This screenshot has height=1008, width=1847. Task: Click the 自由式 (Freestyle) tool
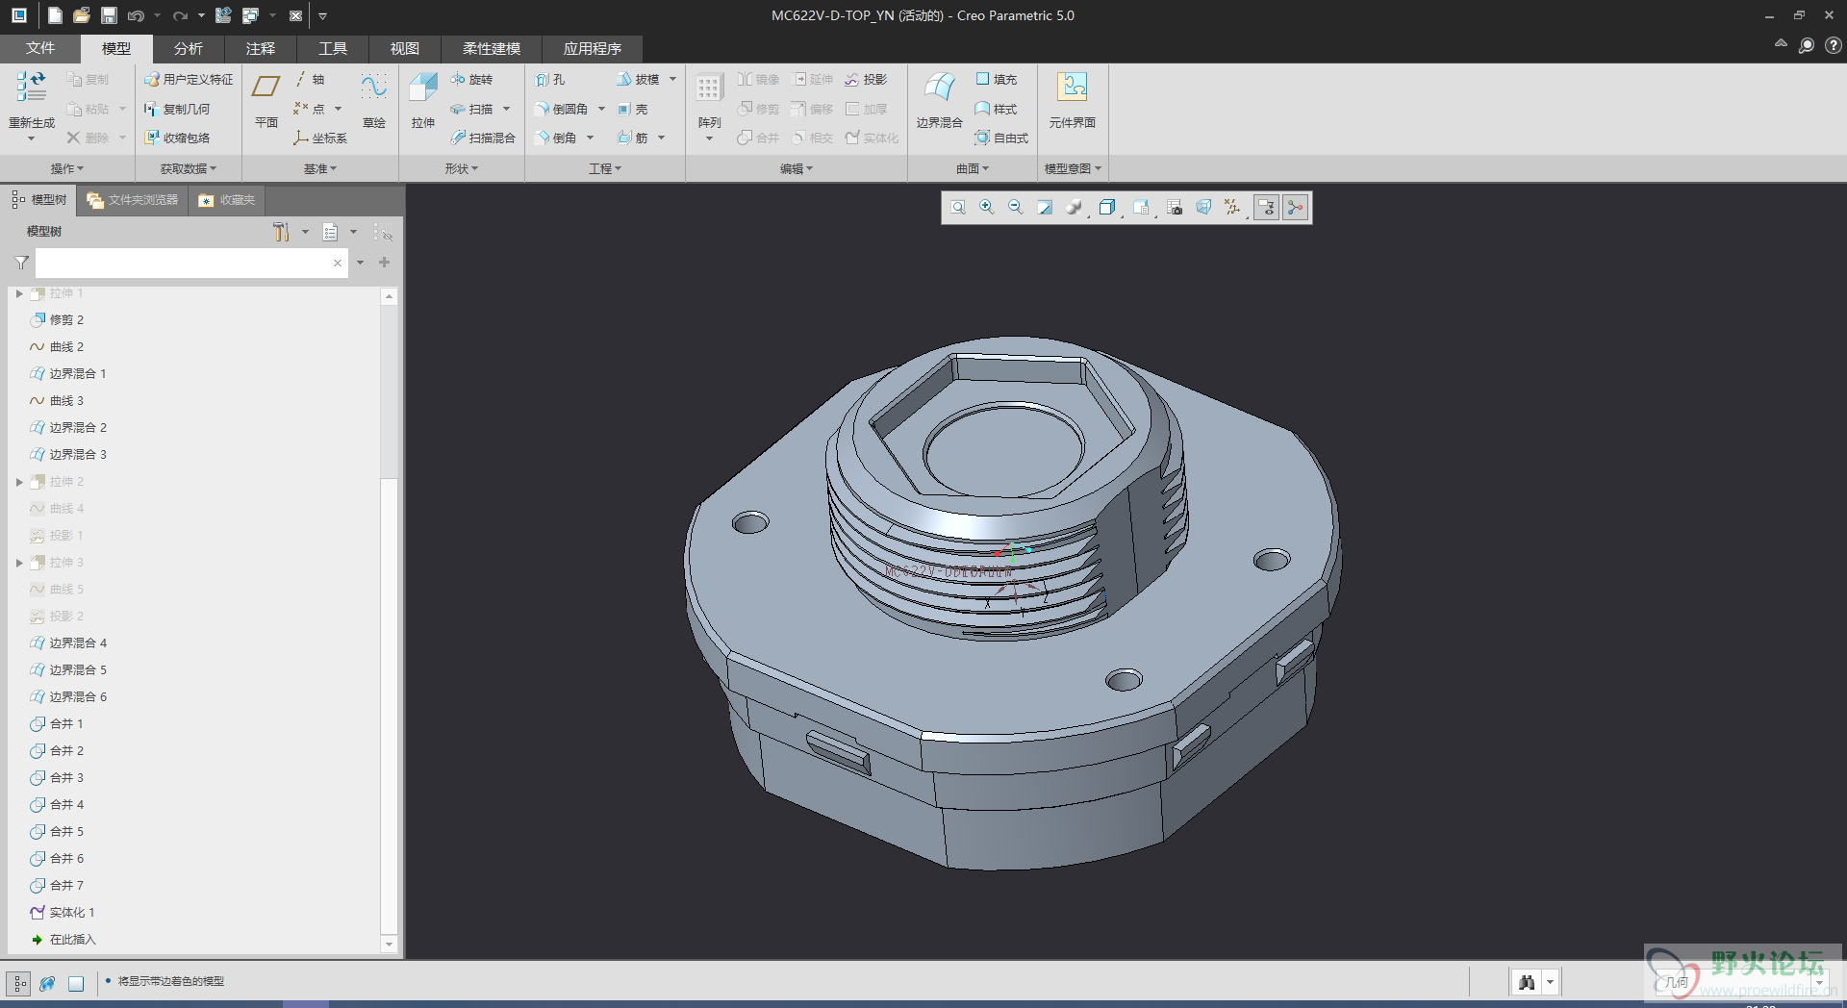click(x=1002, y=139)
